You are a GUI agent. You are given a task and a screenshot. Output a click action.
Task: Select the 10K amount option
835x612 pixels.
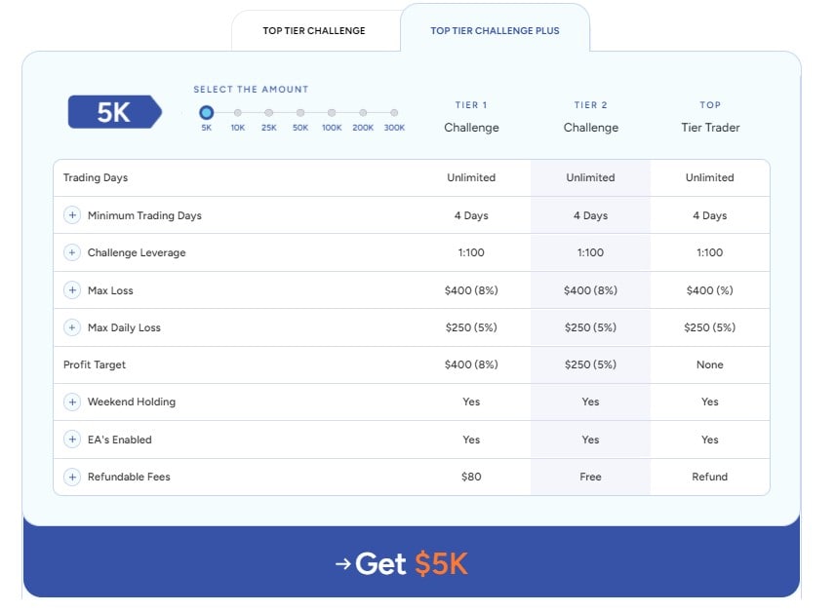coord(237,113)
